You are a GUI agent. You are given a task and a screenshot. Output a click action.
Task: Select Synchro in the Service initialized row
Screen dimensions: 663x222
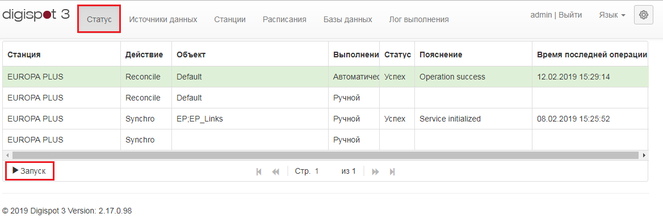pos(146,119)
